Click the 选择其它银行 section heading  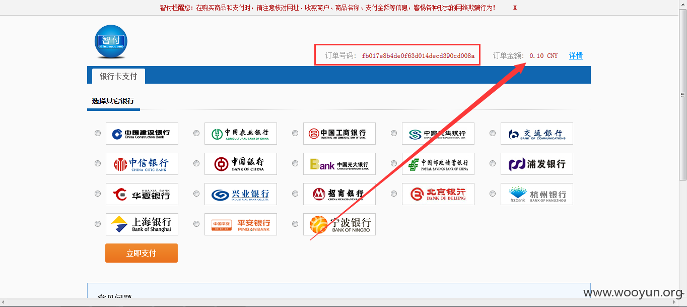pos(113,101)
